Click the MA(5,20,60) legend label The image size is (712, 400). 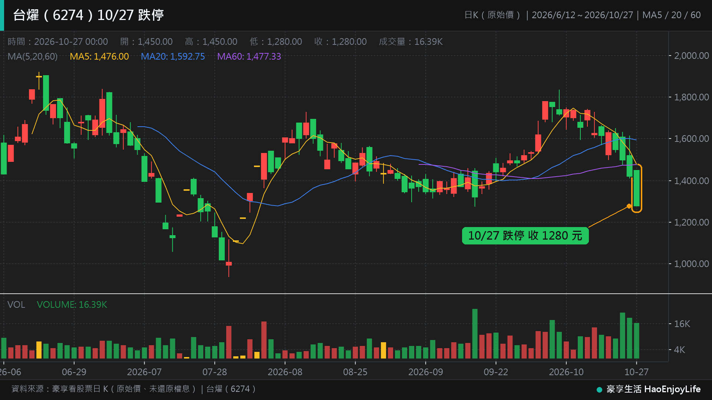pyautogui.click(x=33, y=56)
